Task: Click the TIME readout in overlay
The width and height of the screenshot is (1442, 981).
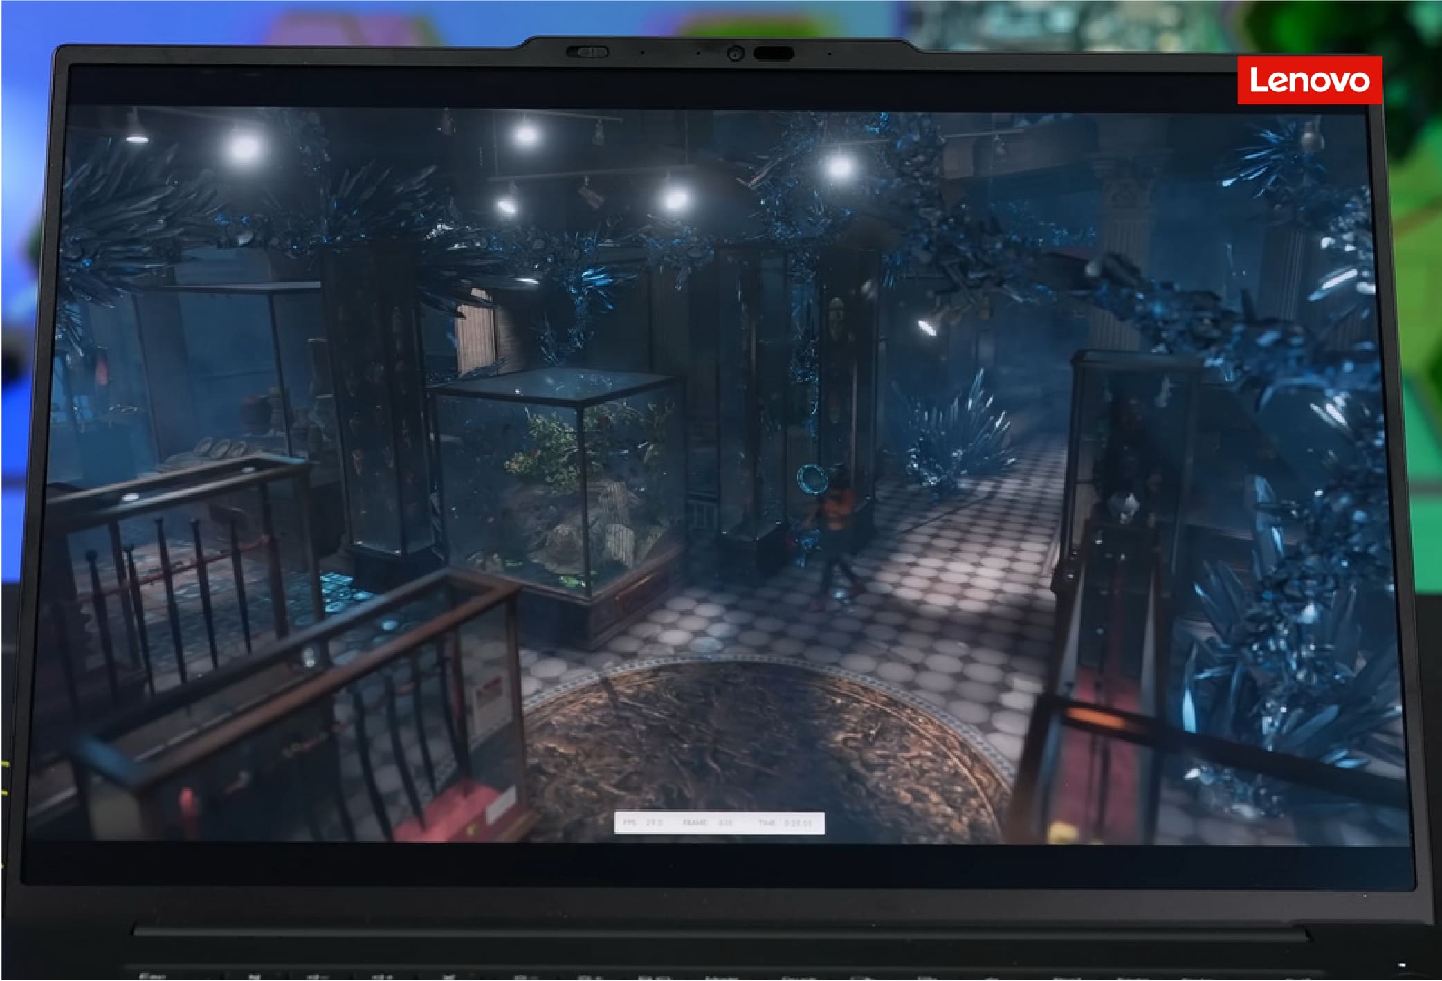Action: [x=785, y=823]
